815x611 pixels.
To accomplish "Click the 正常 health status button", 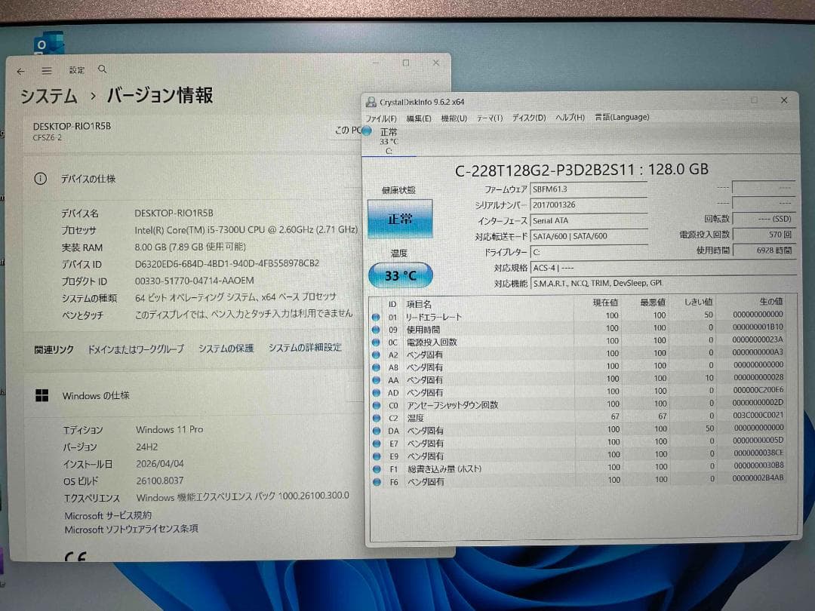I will pos(400,219).
